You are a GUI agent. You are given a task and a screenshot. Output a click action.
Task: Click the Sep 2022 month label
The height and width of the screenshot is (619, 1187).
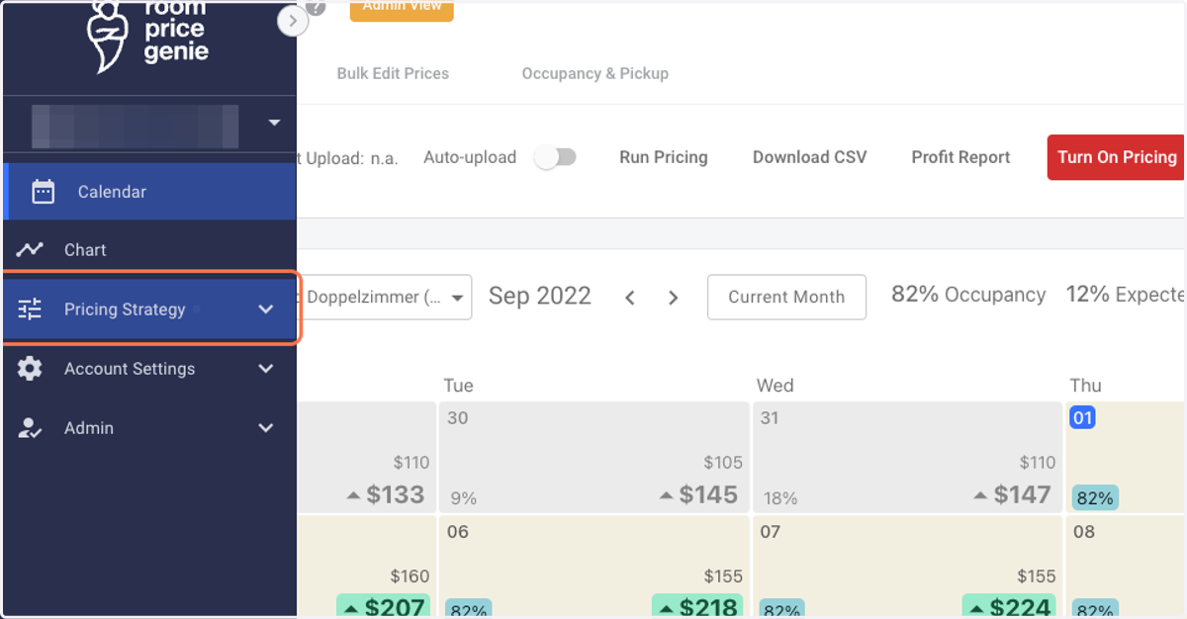(x=540, y=296)
